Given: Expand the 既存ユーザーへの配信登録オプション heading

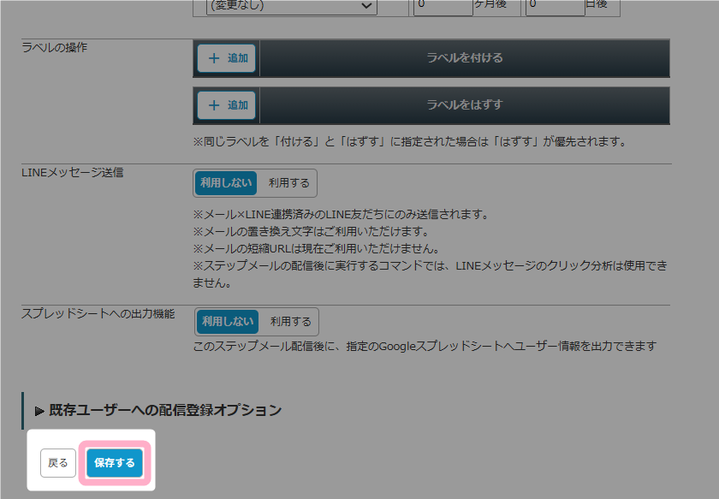Looking at the screenshot, I should tap(164, 410).
